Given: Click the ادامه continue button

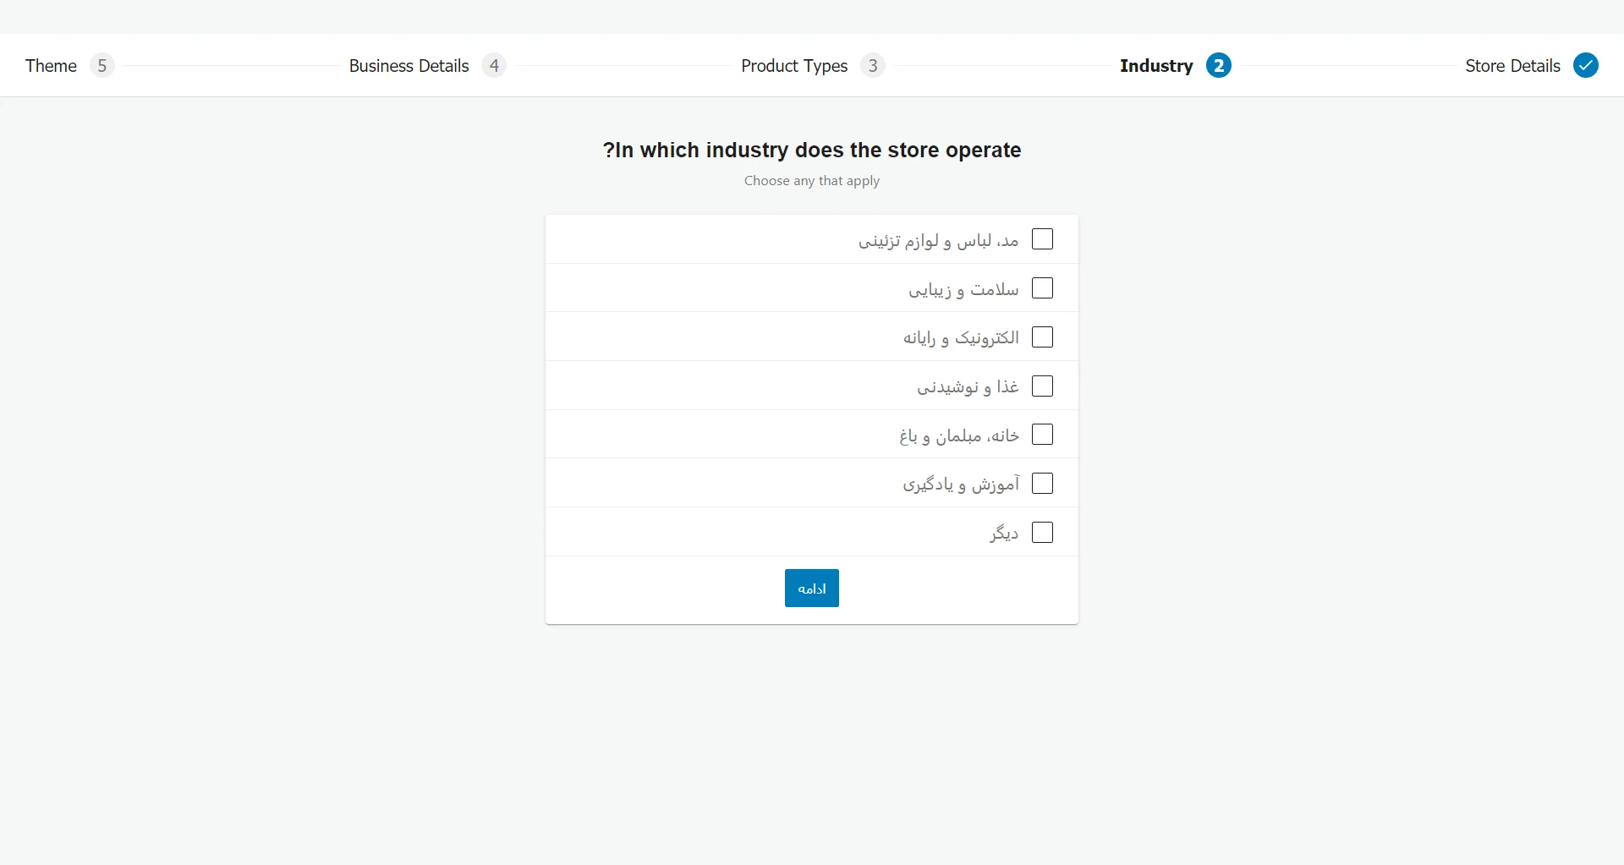Looking at the screenshot, I should click(811, 588).
